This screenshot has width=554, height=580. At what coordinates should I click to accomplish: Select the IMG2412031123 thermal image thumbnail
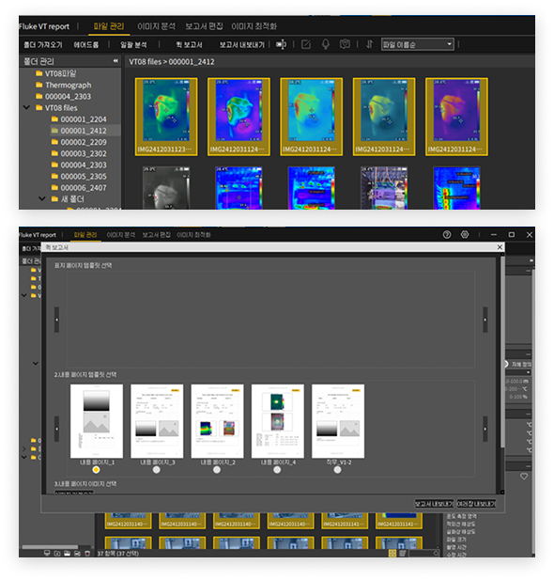[x=166, y=117]
